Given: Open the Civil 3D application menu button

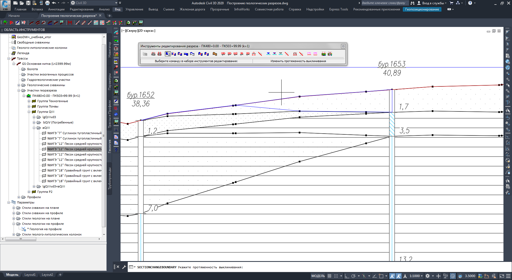Looking at the screenshot, I should pos(5,5).
